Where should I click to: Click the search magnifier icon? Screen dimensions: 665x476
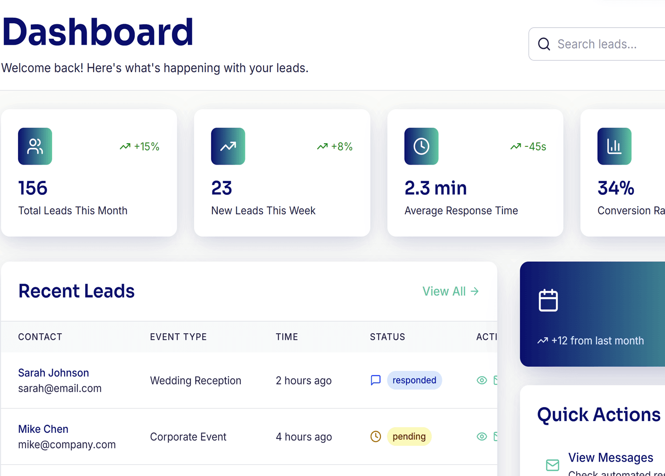tap(544, 44)
